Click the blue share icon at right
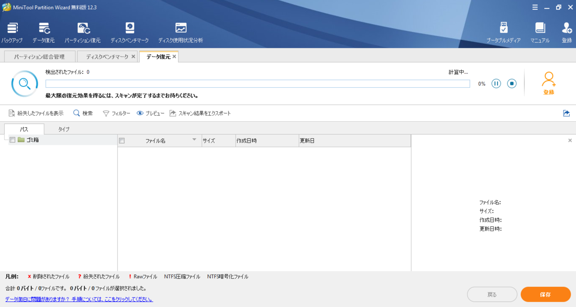 566,113
